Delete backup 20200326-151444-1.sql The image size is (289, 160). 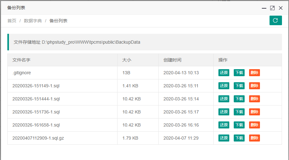pyautogui.click(x=254, y=99)
